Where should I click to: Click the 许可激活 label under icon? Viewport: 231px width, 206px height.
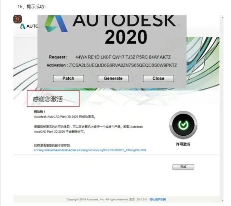point(183,144)
